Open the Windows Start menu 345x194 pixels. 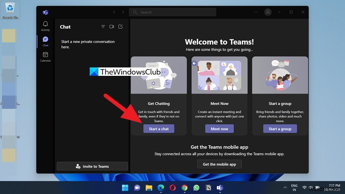[x=125, y=188]
